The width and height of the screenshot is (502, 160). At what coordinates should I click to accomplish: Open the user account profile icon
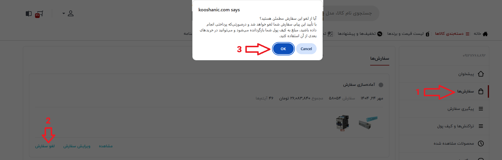(71, 13)
